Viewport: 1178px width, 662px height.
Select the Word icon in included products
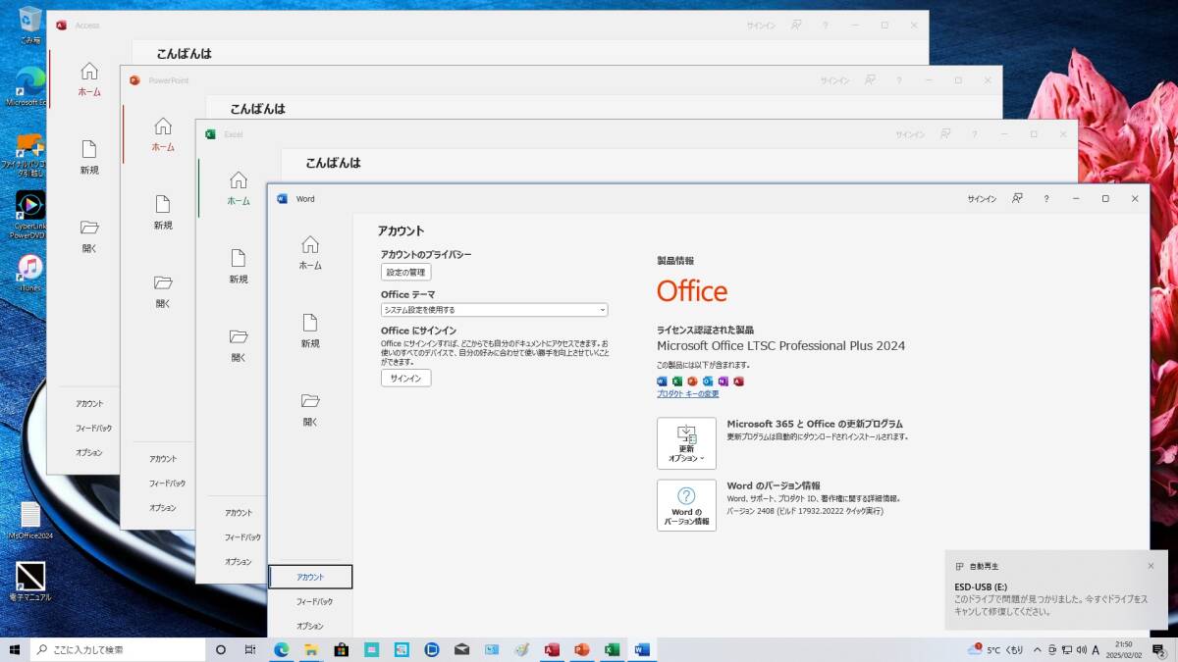[661, 381]
